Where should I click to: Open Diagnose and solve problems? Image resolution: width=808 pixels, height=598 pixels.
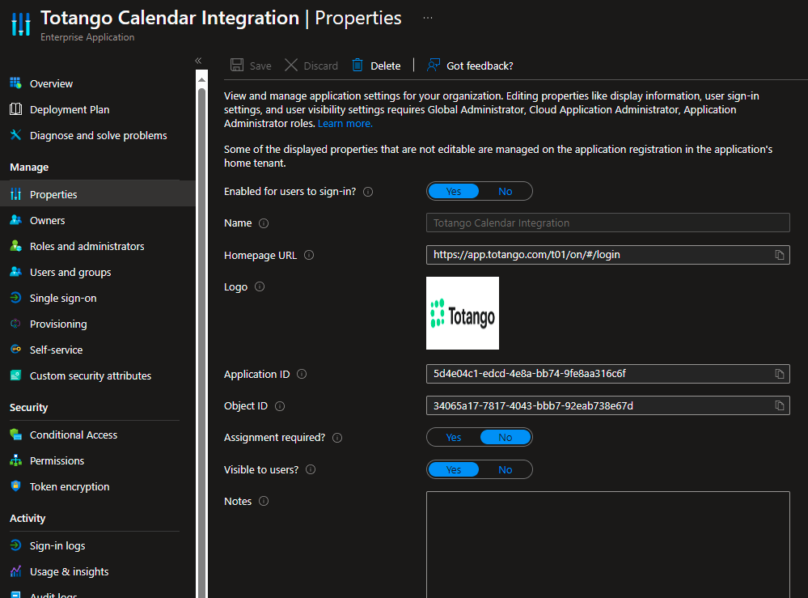pos(98,136)
